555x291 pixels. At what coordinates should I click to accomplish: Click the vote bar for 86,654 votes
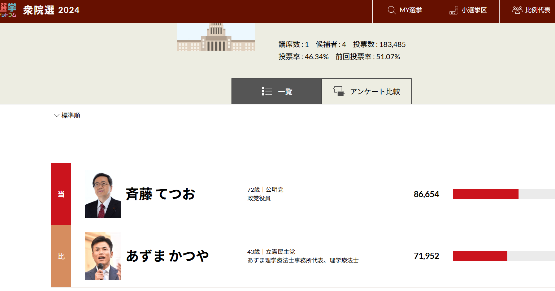tap(503, 194)
